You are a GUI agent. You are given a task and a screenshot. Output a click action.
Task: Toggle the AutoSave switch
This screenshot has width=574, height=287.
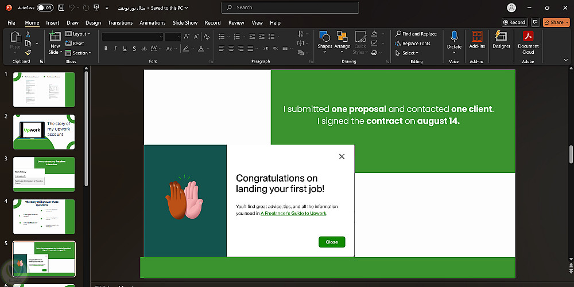click(45, 7)
